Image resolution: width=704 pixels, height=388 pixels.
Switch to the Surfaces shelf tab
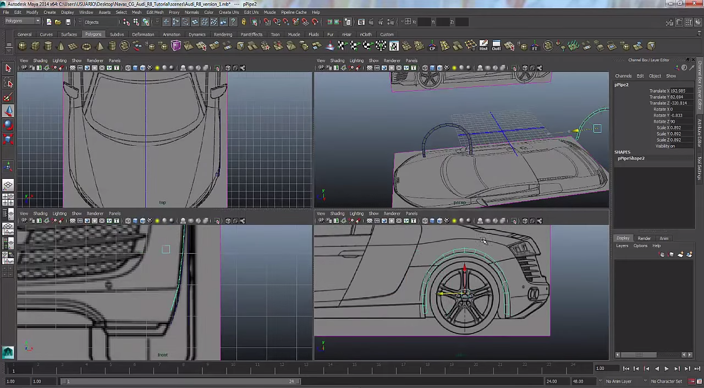click(x=69, y=34)
